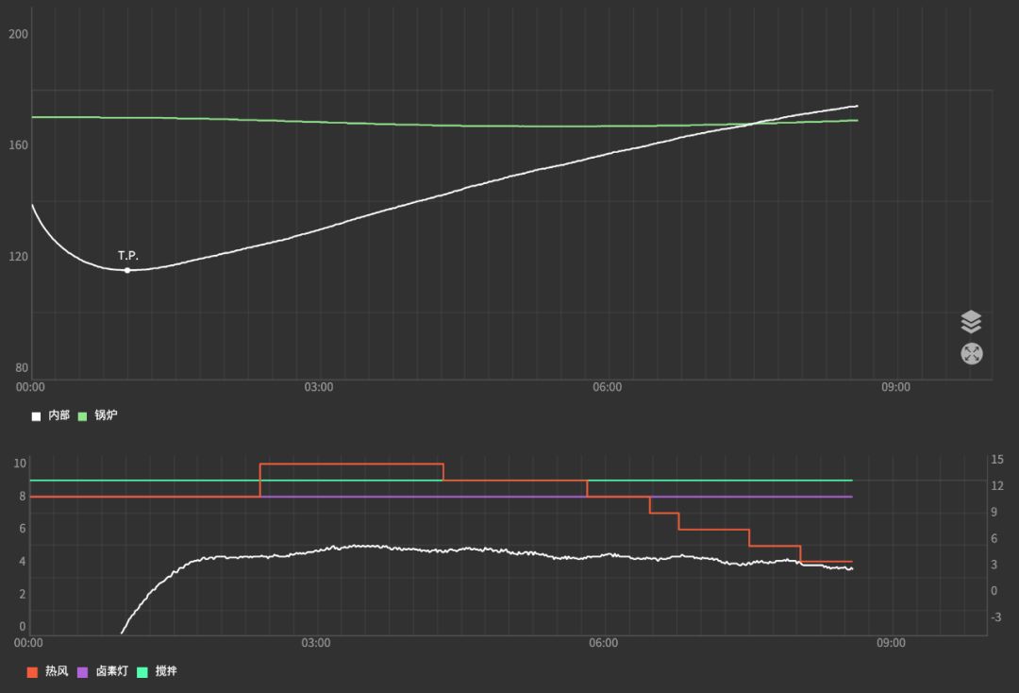The image size is (1019, 693).
Task: Click the orange 热风 line at its highest step
Action: point(351,464)
